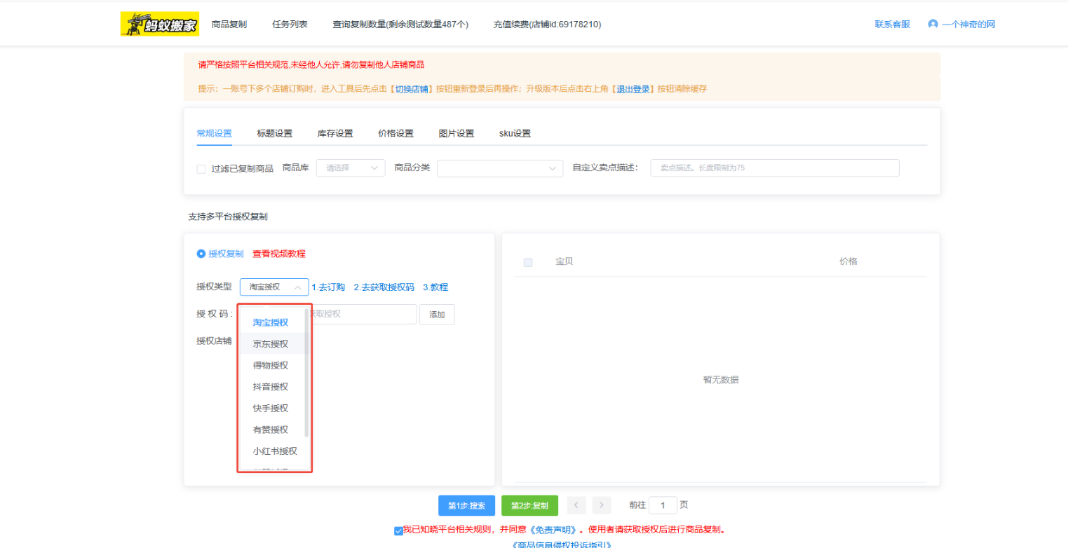Switch to the 价格设置 tab
1068x548 pixels.
(396, 134)
